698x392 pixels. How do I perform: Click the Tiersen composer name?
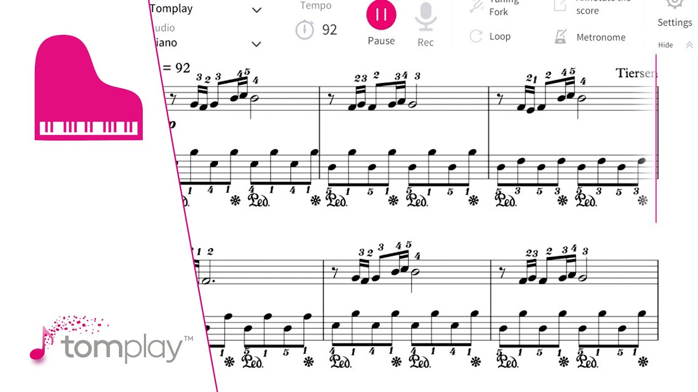coord(636,73)
